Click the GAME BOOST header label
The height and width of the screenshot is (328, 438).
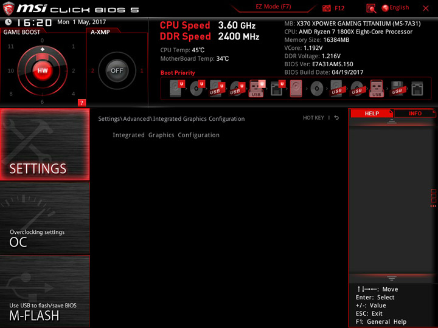(x=22, y=32)
